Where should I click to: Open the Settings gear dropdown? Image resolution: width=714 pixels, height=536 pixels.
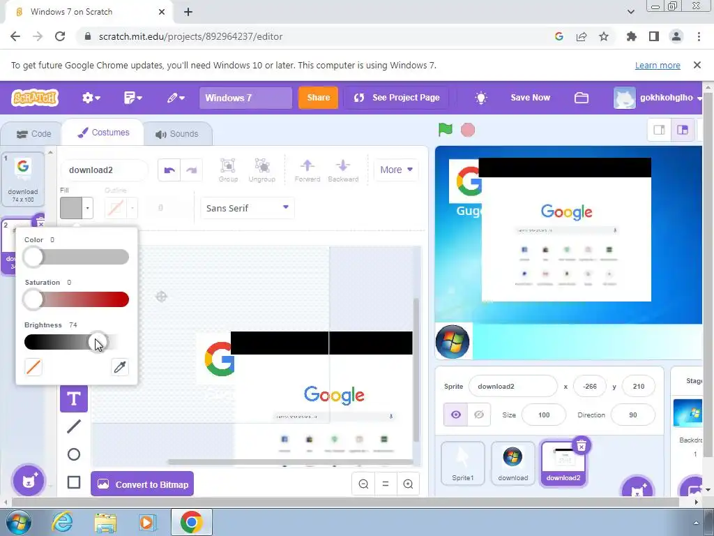click(x=91, y=98)
